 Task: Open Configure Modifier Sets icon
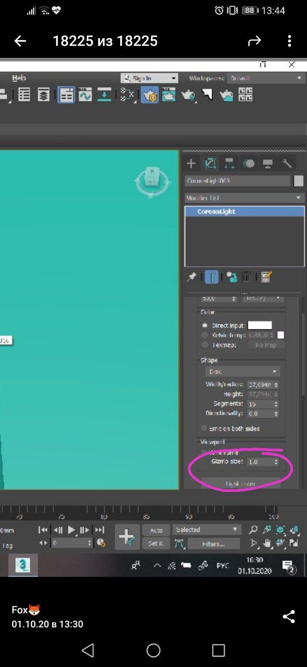click(x=266, y=277)
